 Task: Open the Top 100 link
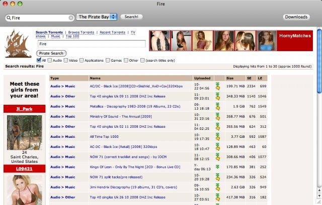coord(72,36)
